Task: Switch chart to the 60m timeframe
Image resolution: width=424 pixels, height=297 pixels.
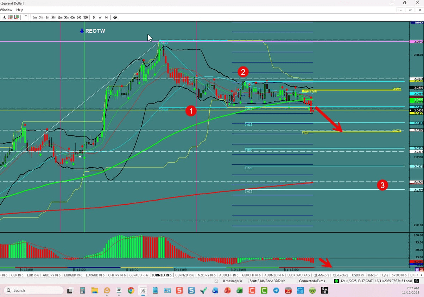Action: pos(72,17)
